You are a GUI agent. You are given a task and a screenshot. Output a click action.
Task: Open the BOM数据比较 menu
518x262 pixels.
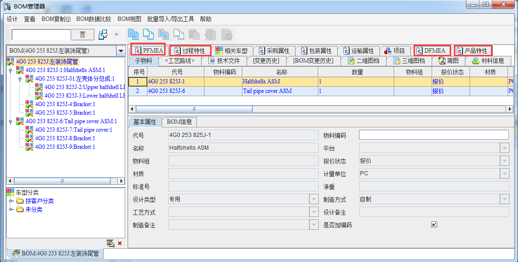94,19
